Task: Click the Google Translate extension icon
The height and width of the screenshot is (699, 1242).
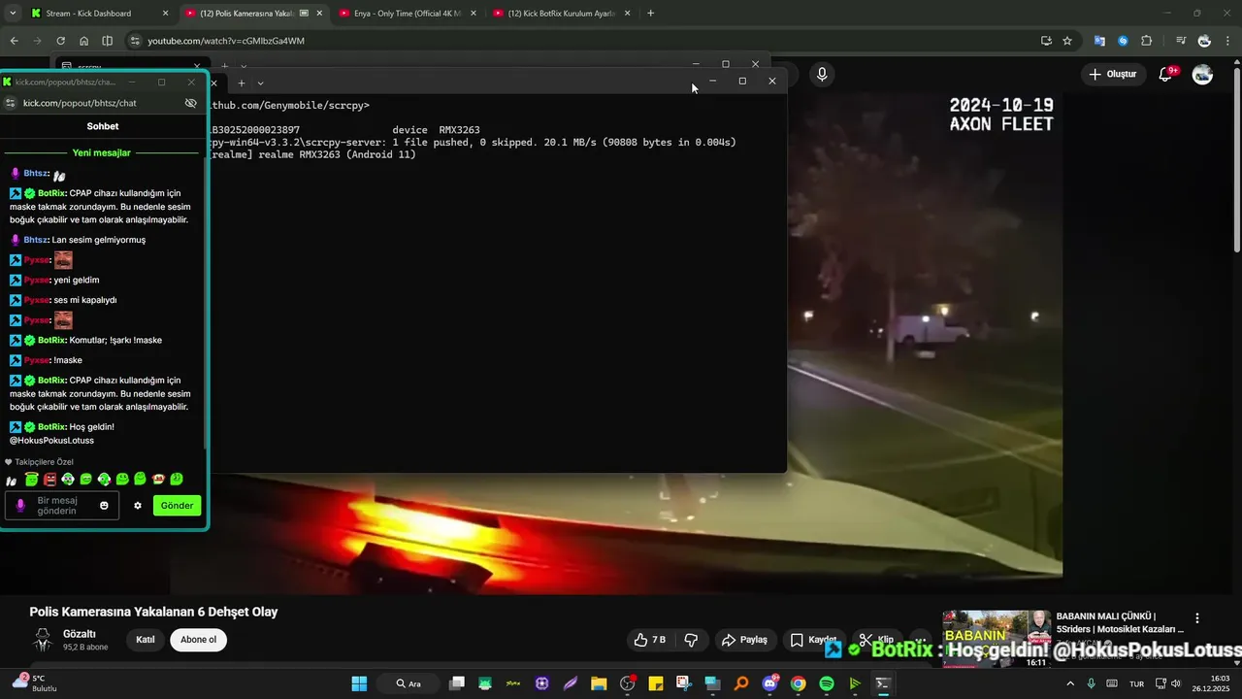Action: coord(1098,41)
